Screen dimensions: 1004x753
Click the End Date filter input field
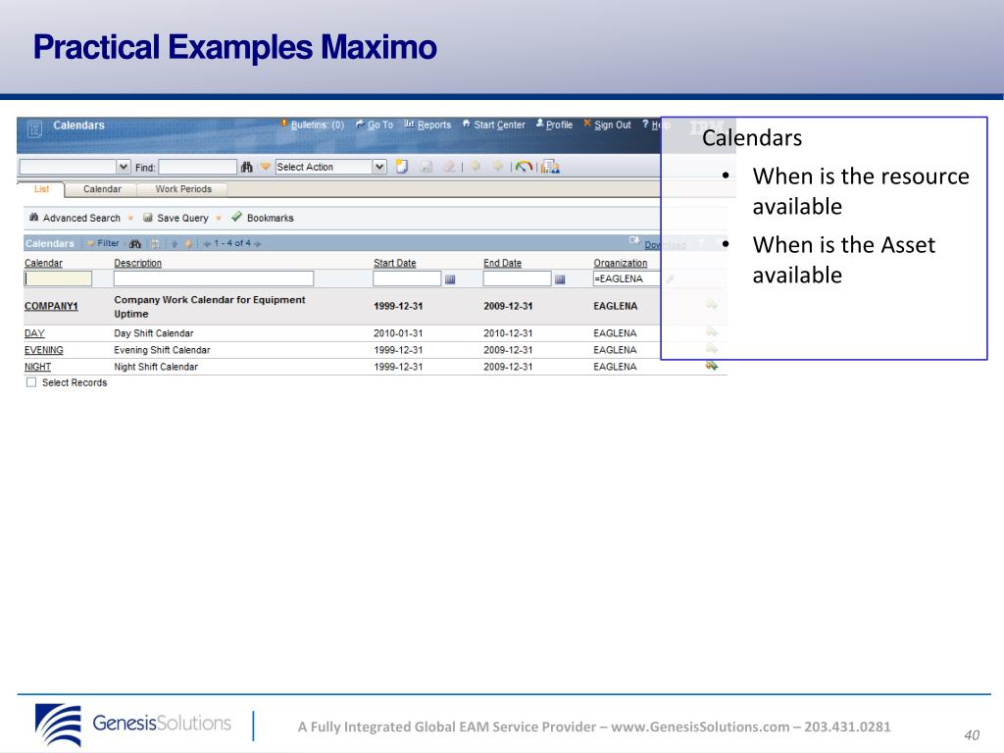click(518, 278)
